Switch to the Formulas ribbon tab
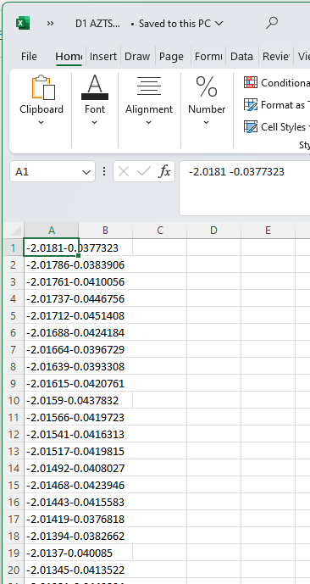 click(x=208, y=56)
